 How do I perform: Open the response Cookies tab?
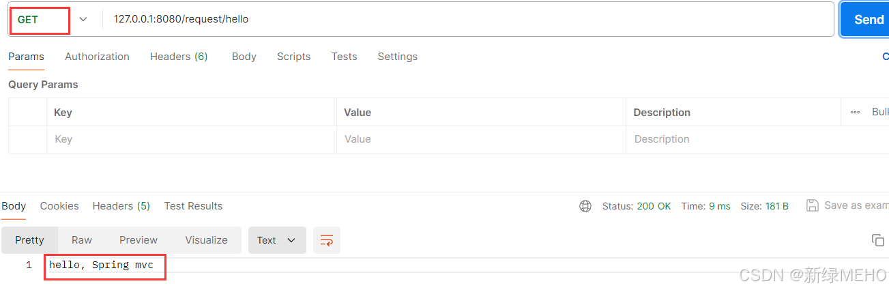[x=59, y=206]
